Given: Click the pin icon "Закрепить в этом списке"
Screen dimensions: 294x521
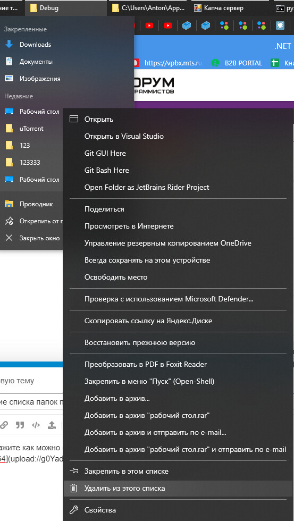Looking at the screenshot, I should (x=73, y=471).
